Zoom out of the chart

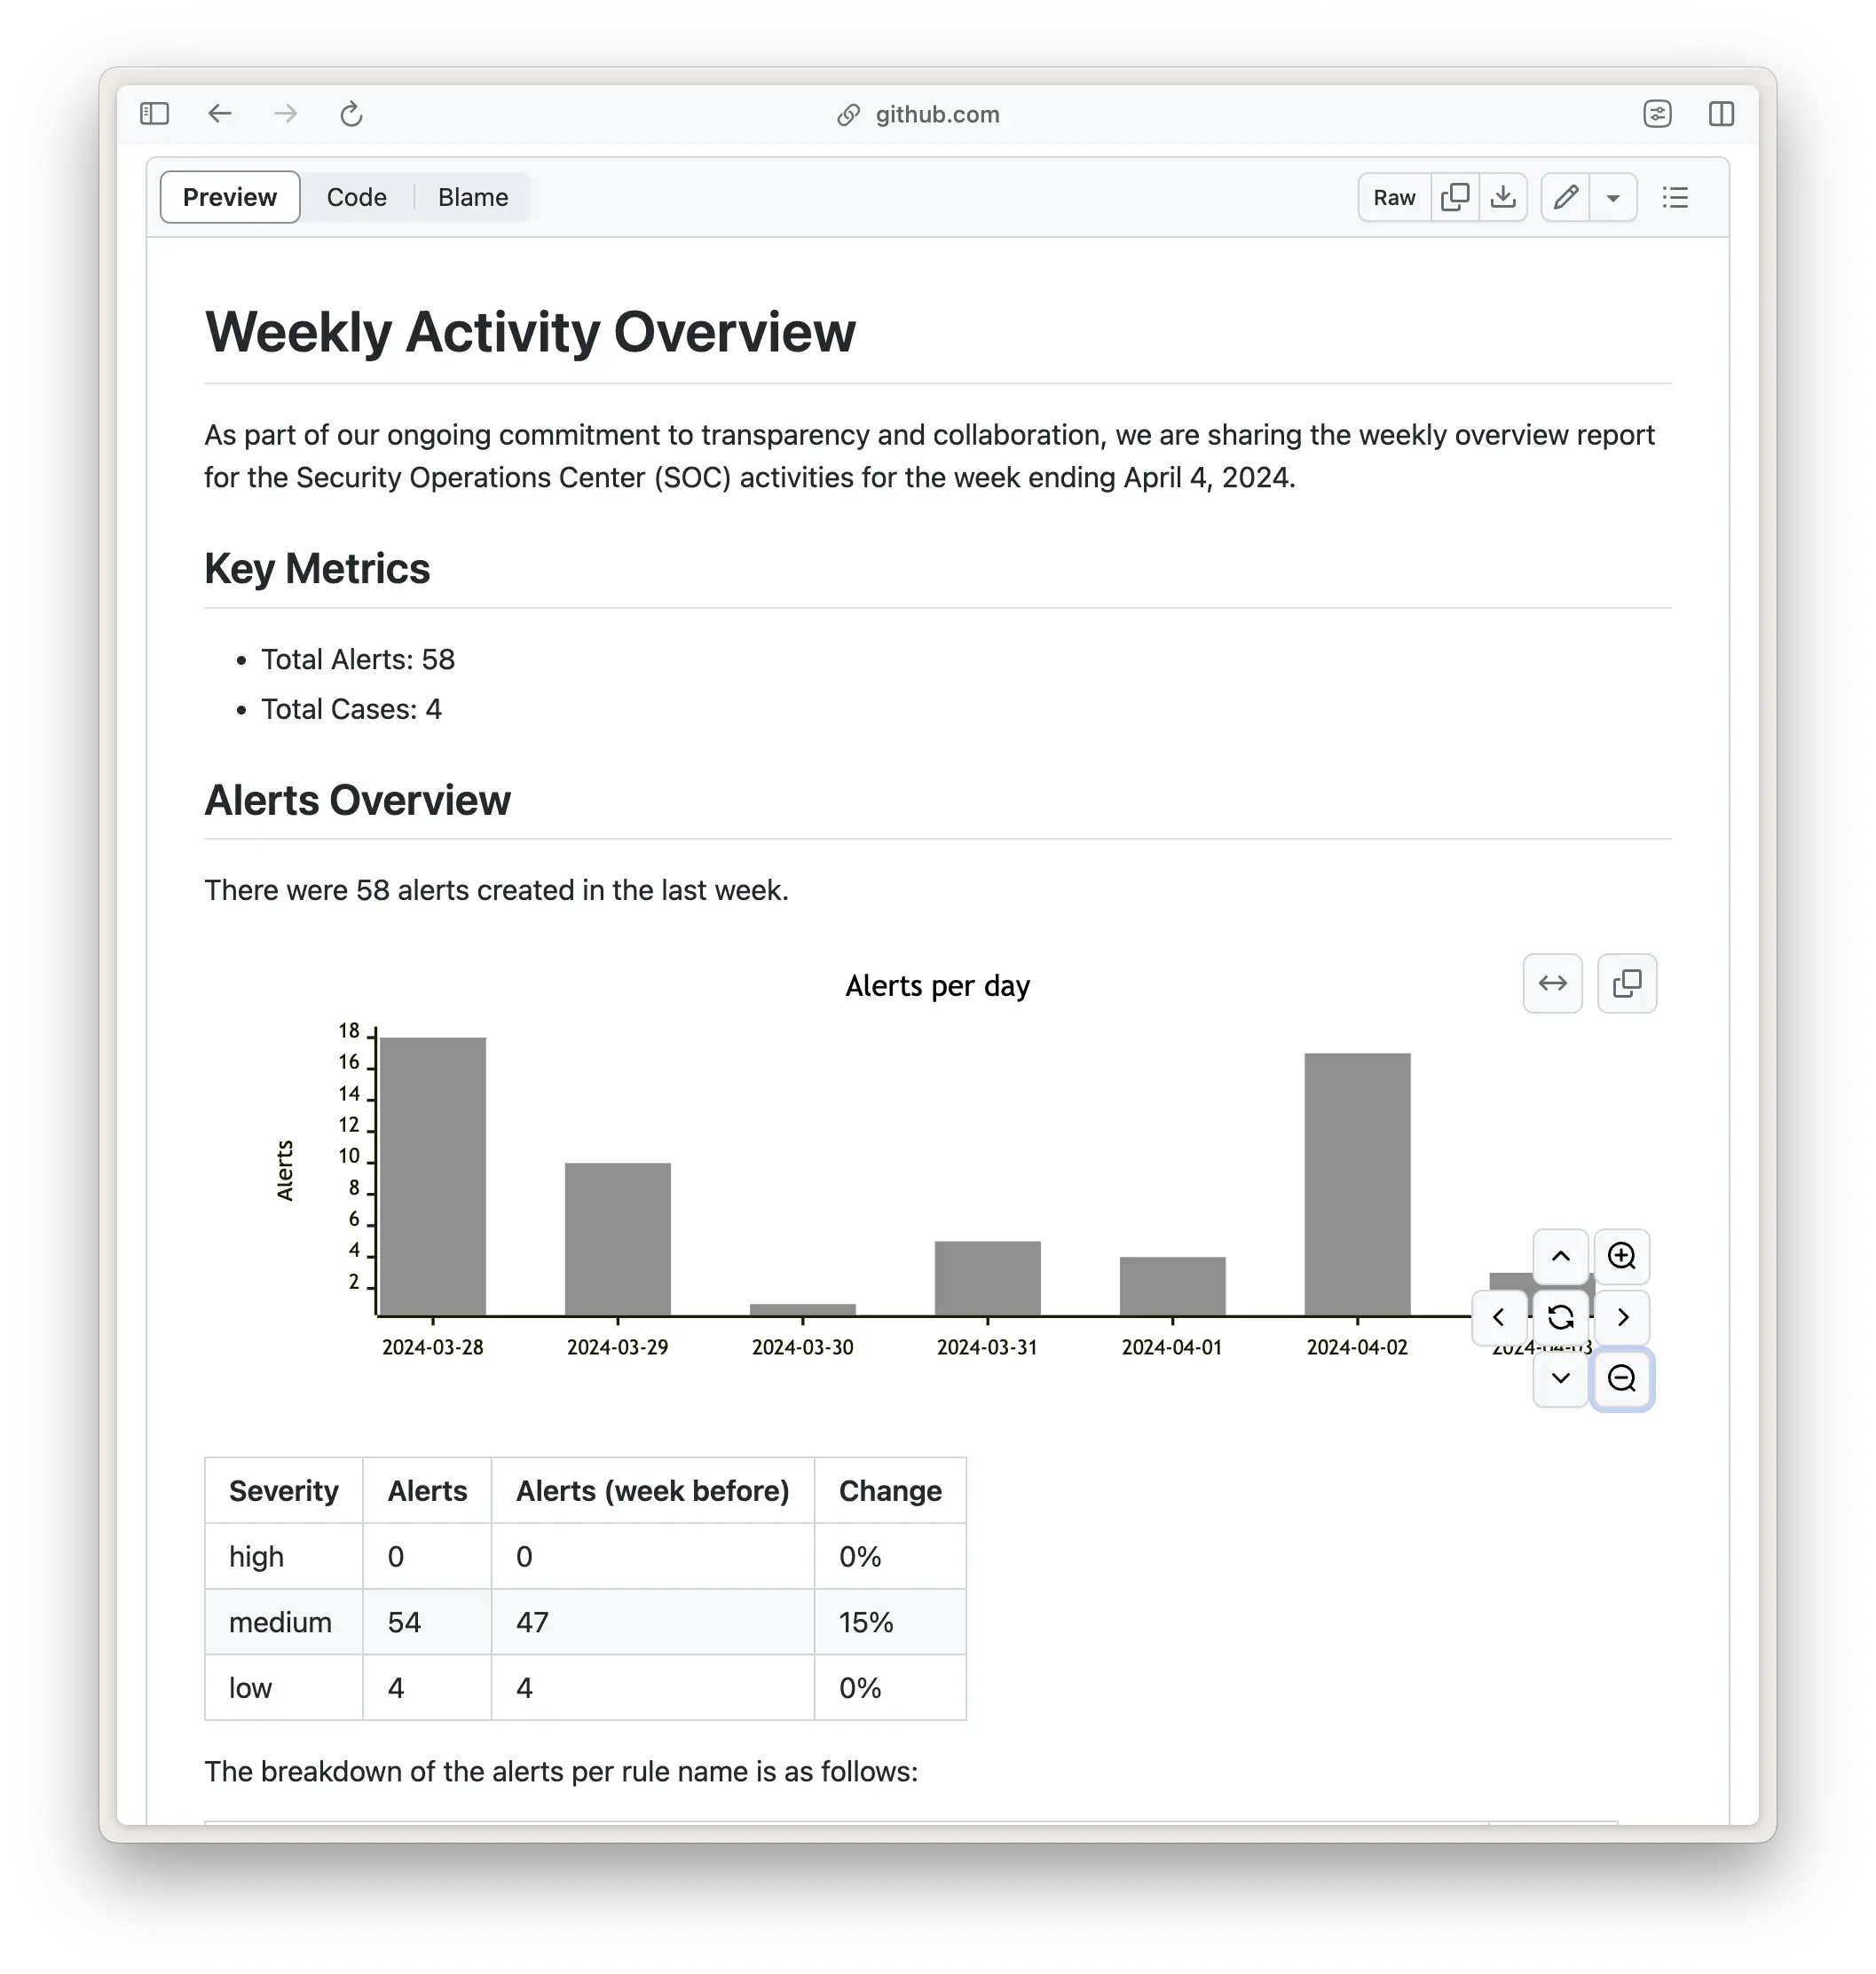pyautogui.click(x=1621, y=1378)
